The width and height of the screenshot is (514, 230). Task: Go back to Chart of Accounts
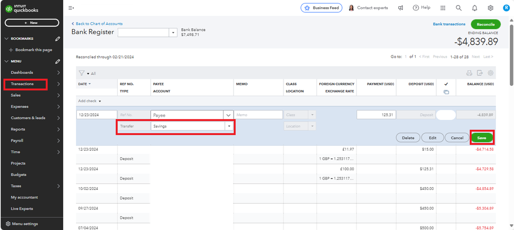click(x=97, y=24)
